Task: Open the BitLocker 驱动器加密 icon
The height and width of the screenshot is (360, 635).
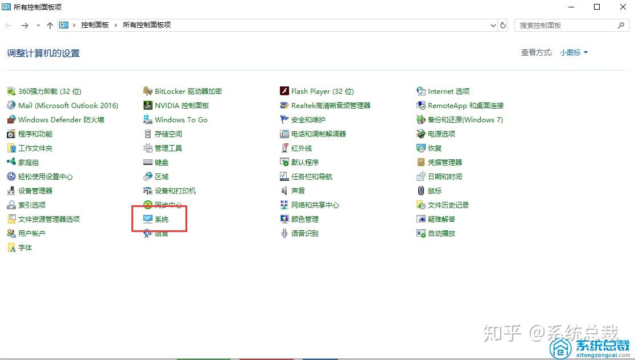Action: pyautogui.click(x=148, y=91)
